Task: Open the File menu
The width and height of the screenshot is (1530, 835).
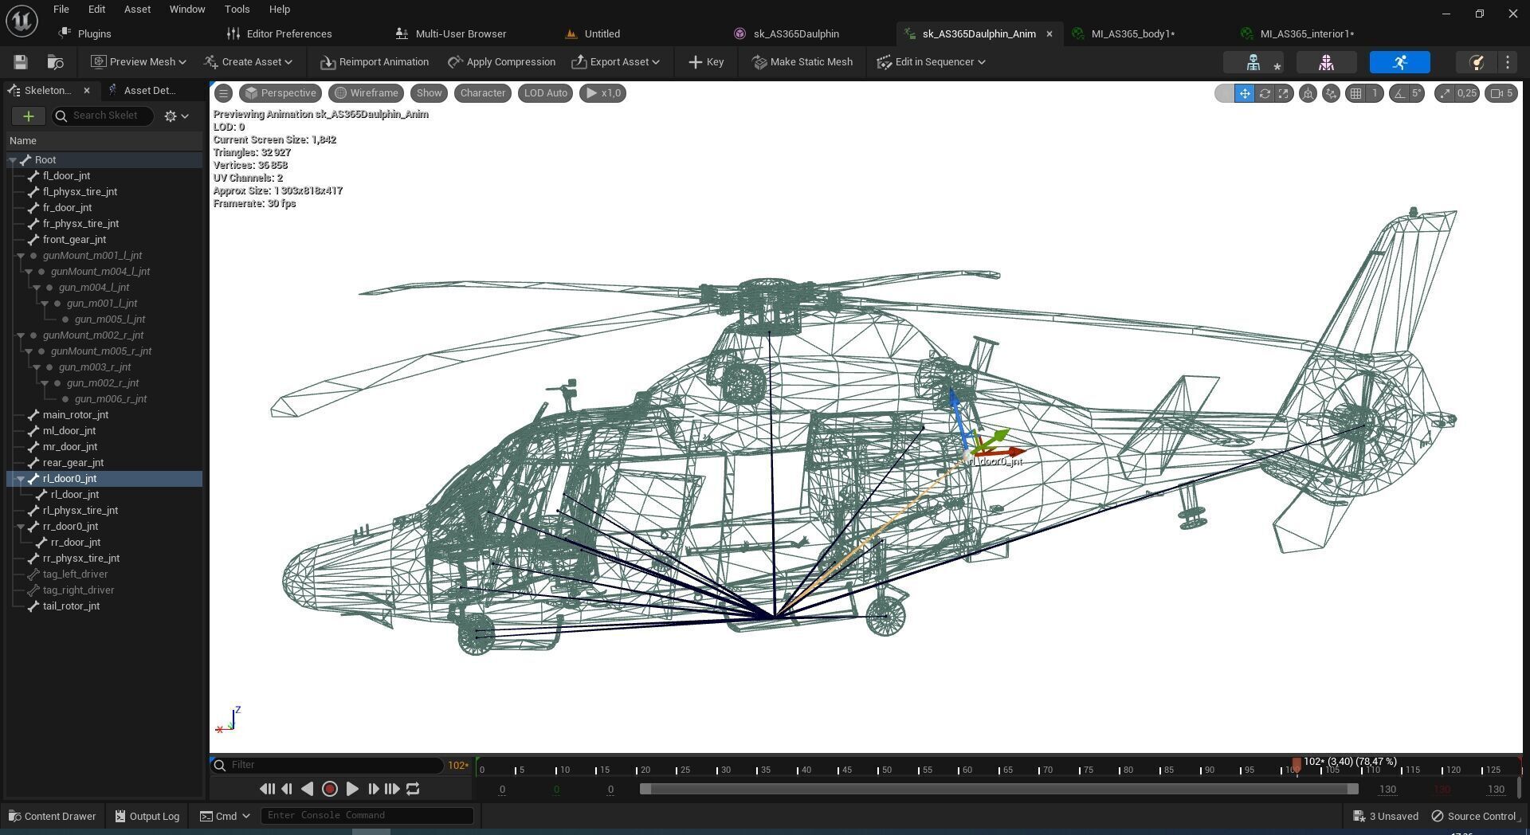Action: point(61,10)
